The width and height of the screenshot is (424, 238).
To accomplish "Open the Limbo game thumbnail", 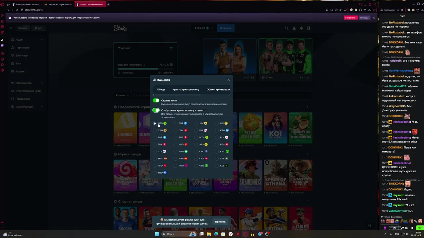I will click(x=125, y=128).
